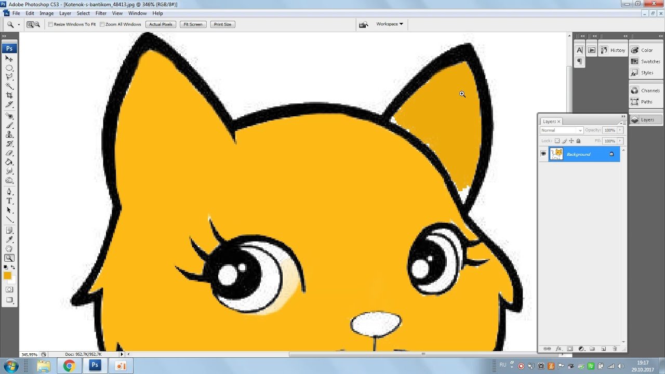The height and width of the screenshot is (374, 665).
Task: Enable Resize Windows To Fit checkbox
Action: tap(50, 24)
